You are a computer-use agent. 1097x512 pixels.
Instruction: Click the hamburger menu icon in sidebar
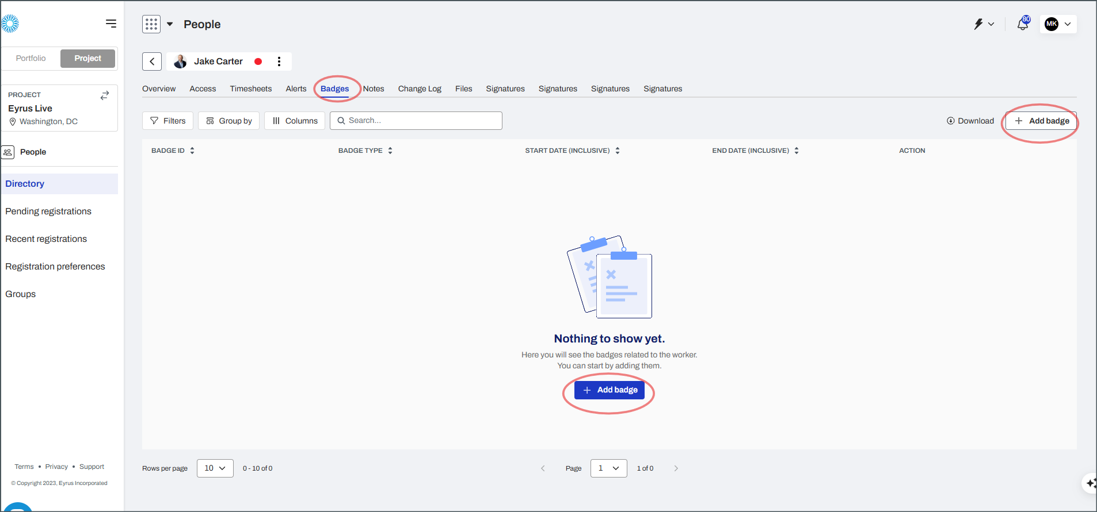[x=111, y=24]
